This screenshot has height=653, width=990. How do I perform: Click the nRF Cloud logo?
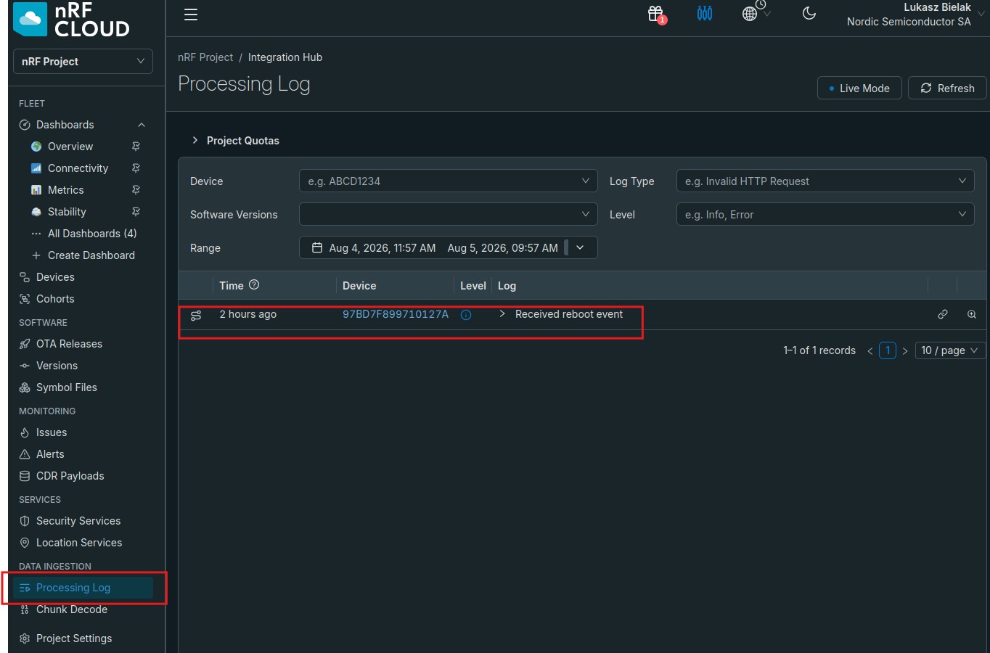tap(72, 20)
